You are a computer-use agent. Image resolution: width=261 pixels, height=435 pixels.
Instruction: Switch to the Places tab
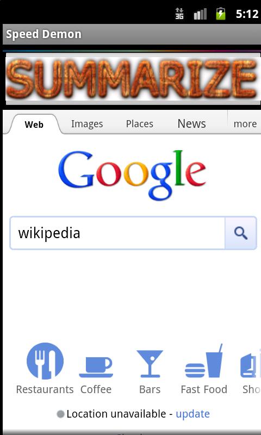click(140, 124)
